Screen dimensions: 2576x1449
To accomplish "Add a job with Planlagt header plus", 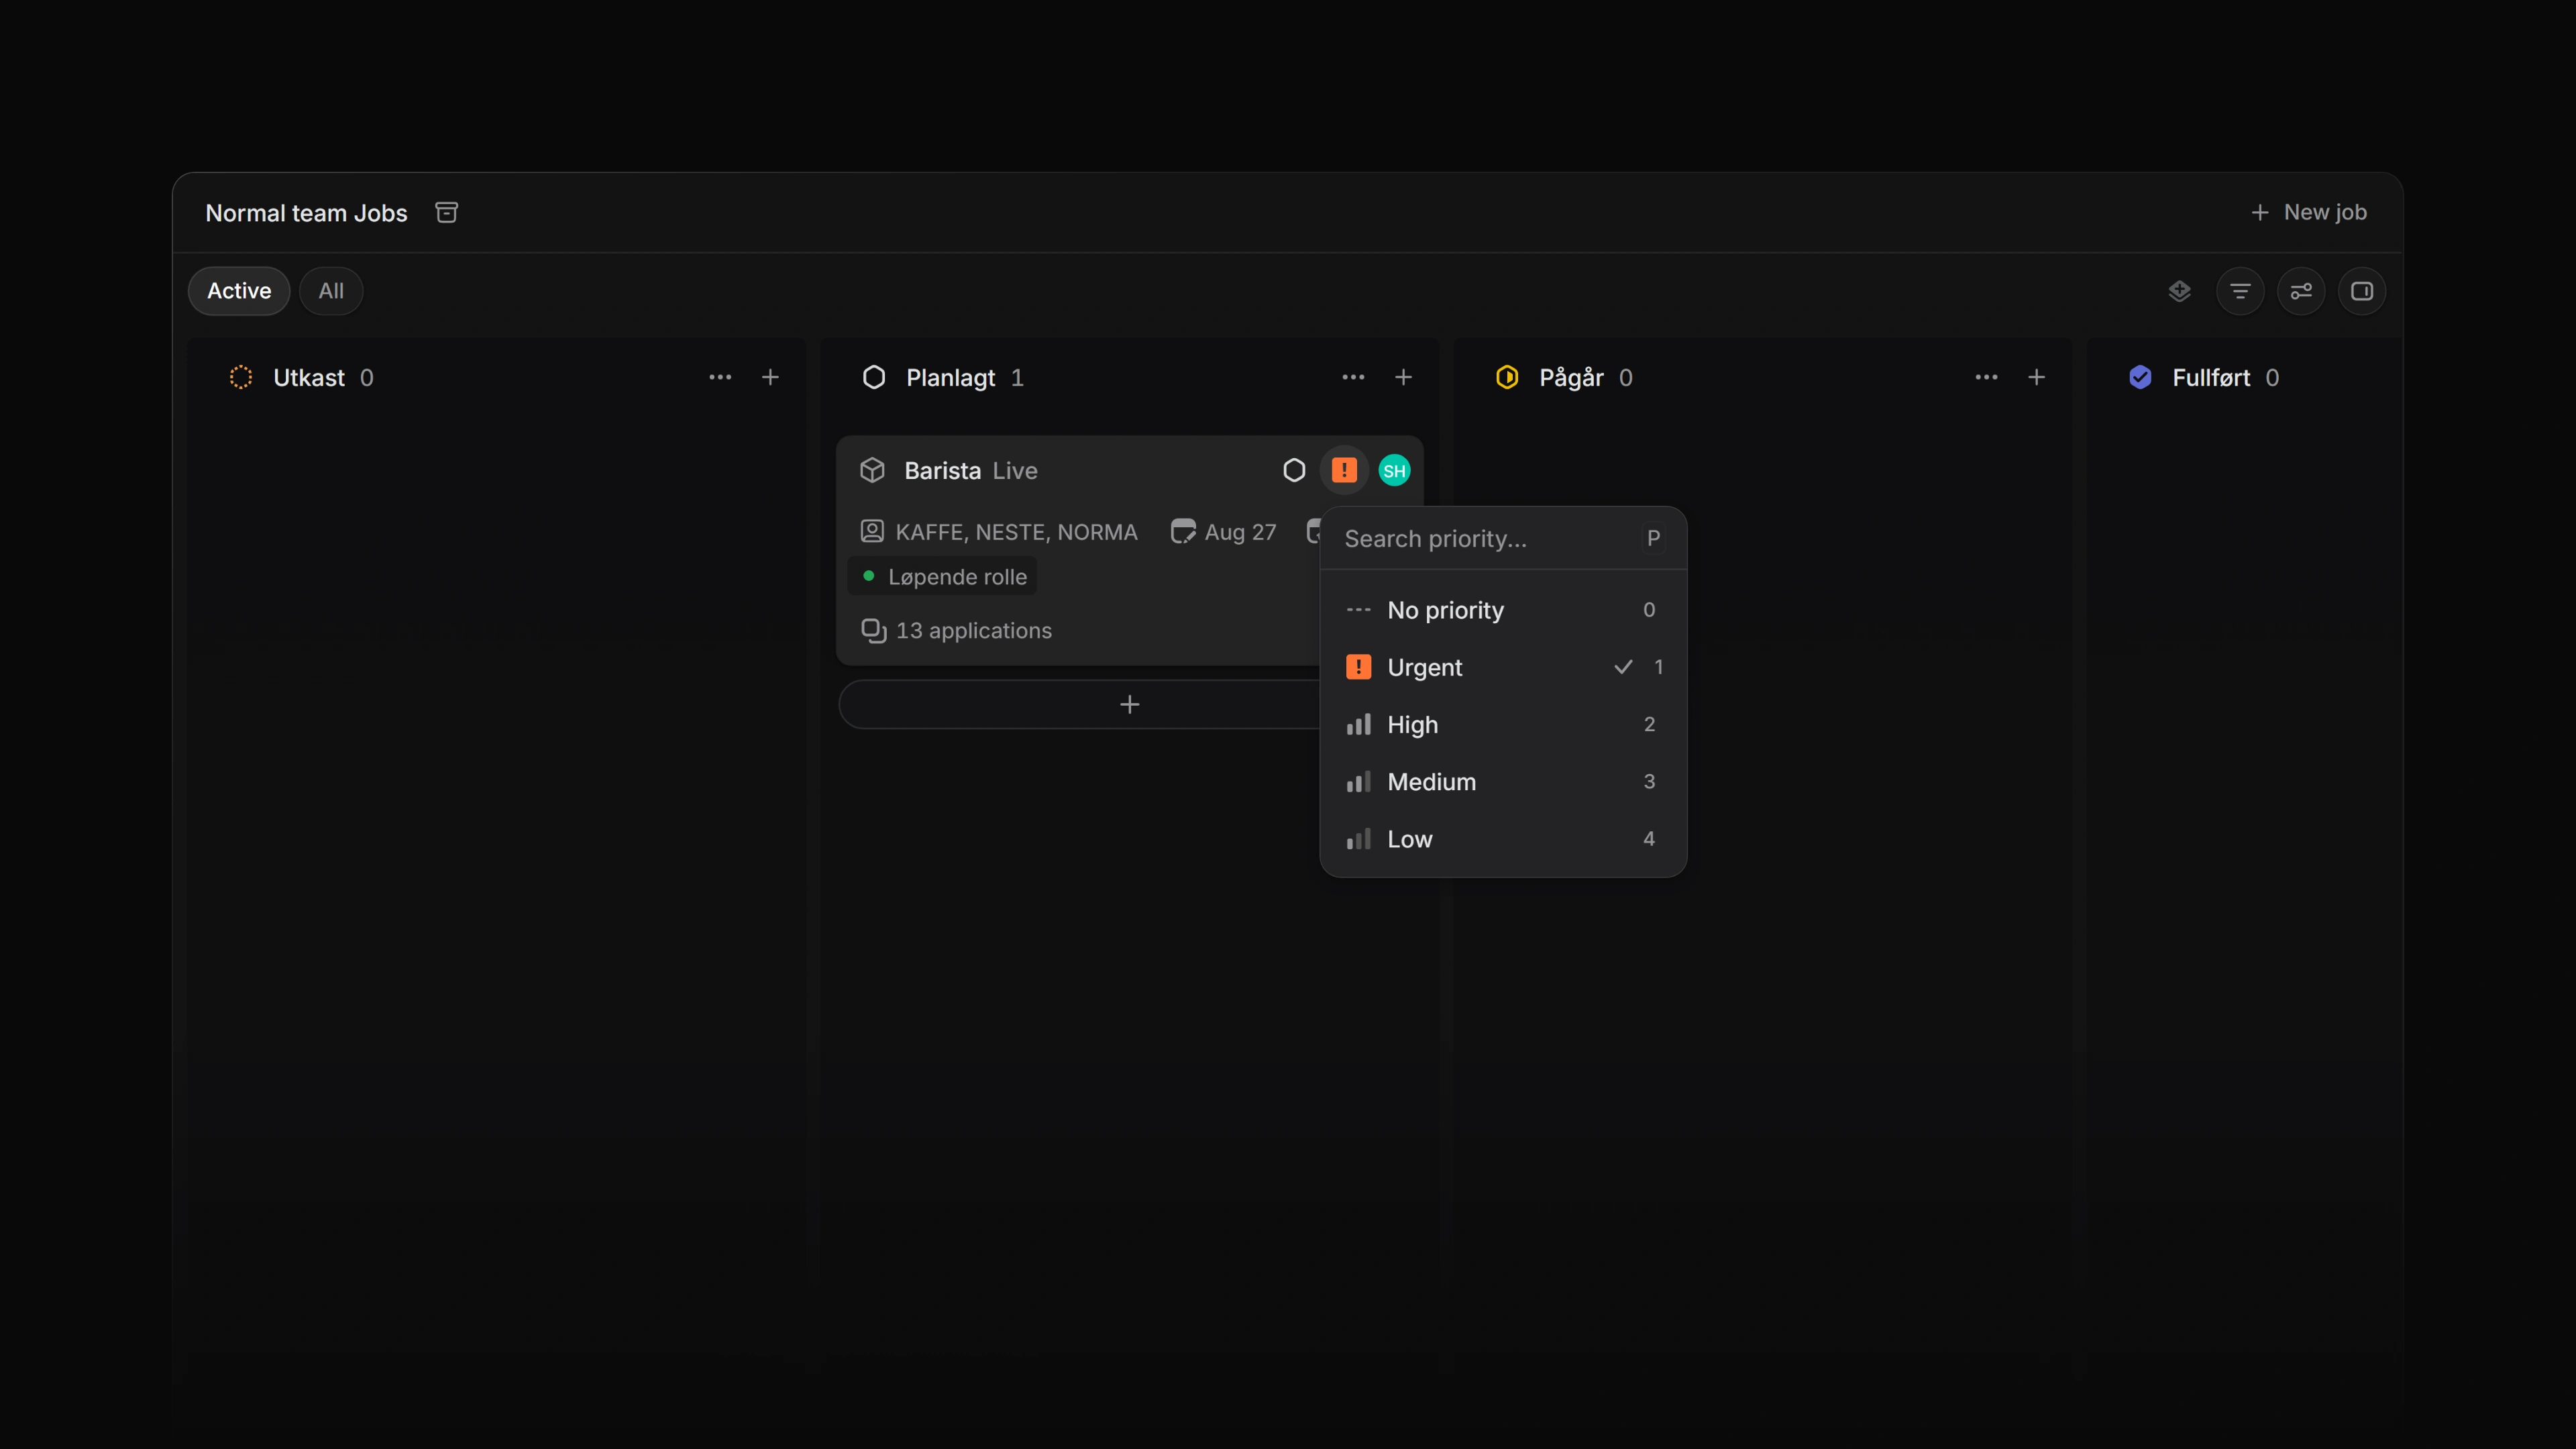I will click(1403, 377).
